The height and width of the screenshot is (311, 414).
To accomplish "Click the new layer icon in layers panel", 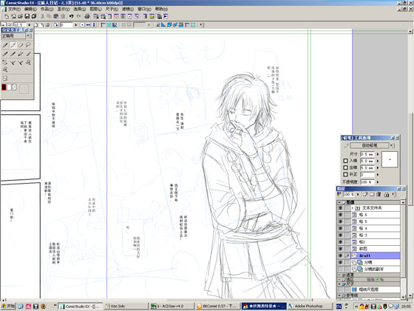I will 365,194.
